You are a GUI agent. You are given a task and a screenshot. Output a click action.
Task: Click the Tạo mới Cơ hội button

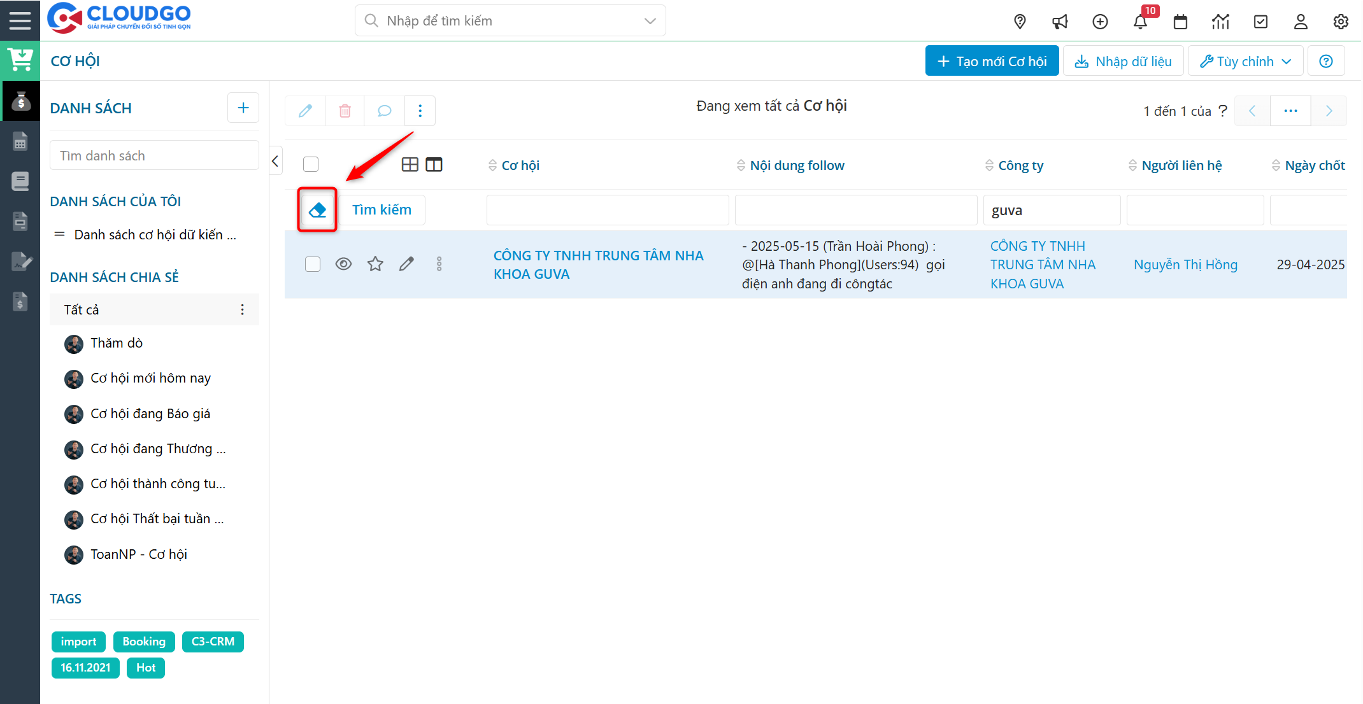(x=992, y=60)
